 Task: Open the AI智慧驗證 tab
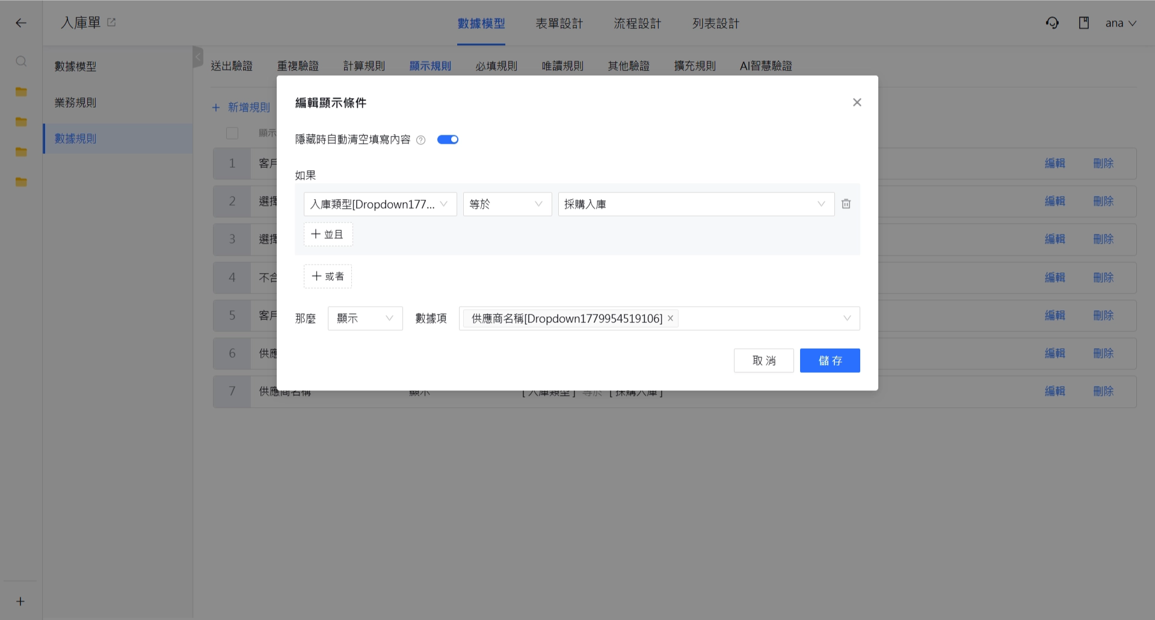pyautogui.click(x=766, y=66)
